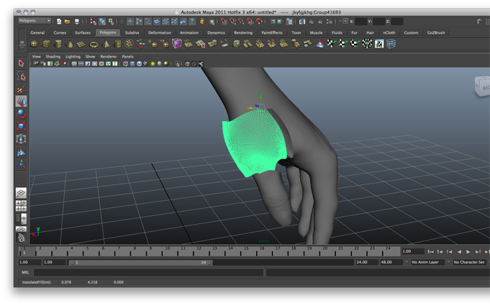The width and height of the screenshot is (490, 306).
Task: Open the No Character Set dropdown
Action: (469, 262)
